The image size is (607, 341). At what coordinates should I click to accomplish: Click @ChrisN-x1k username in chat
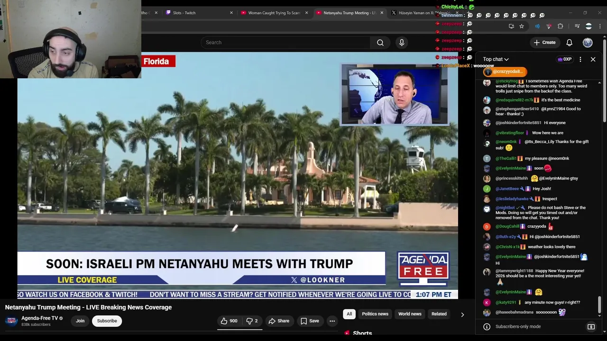pos(508,247)
